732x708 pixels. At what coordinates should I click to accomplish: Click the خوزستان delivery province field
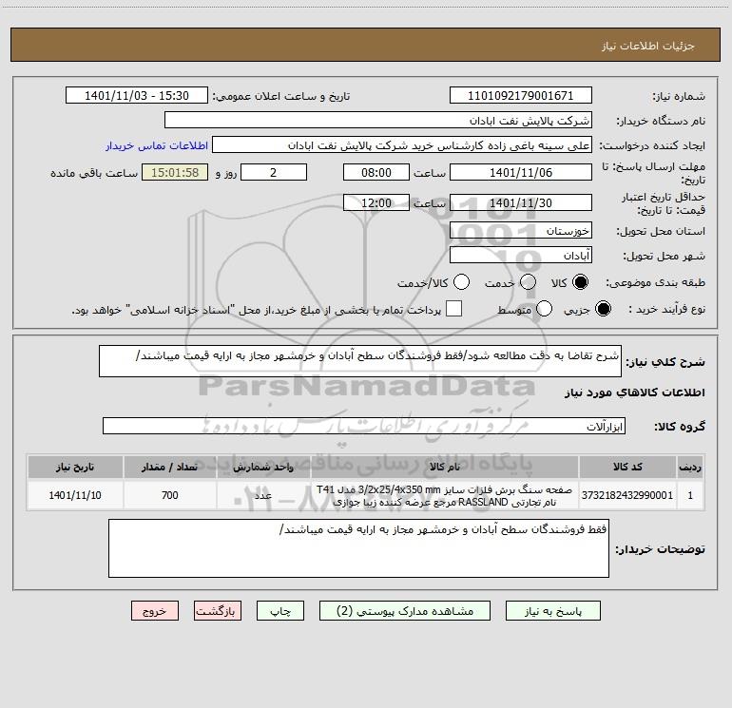point(520,231)
